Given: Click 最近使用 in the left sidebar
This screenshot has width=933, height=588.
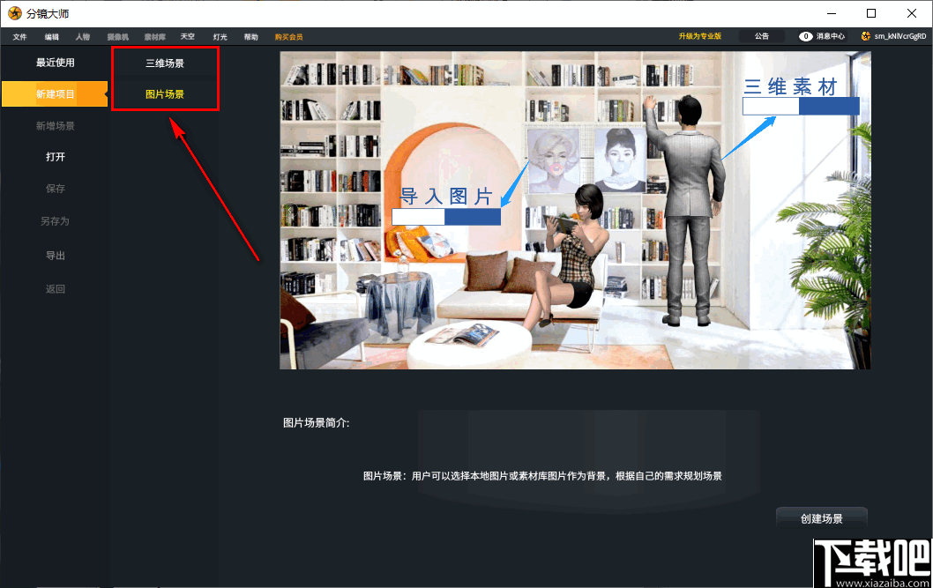Looking at the screenshot, I should tap(55, 63).
